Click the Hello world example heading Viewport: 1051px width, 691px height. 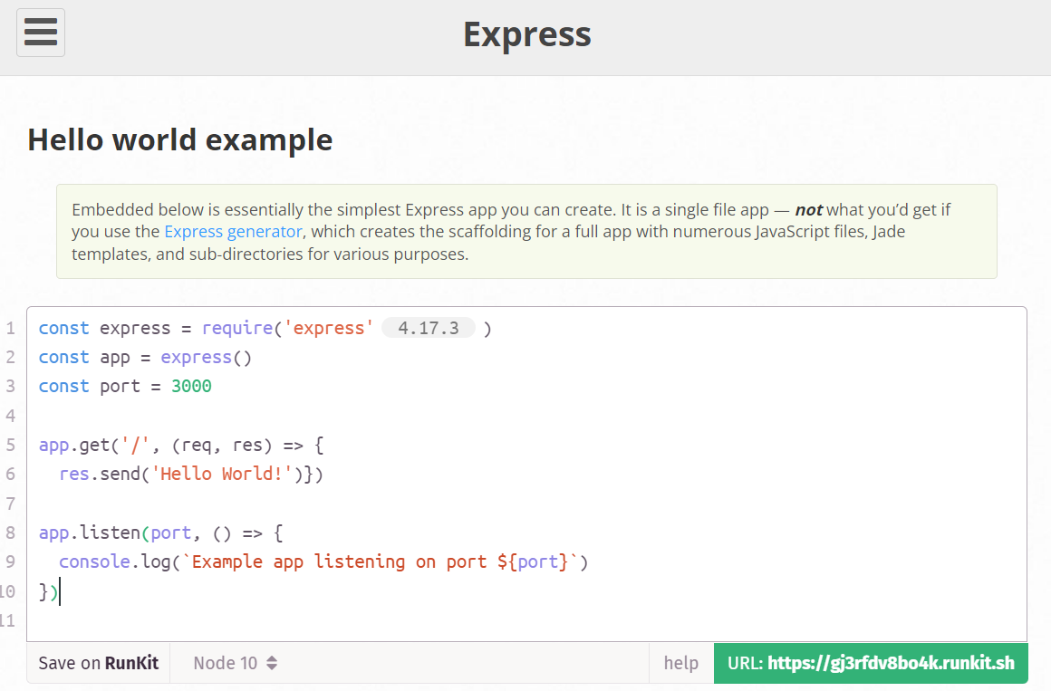coord(180,140)
